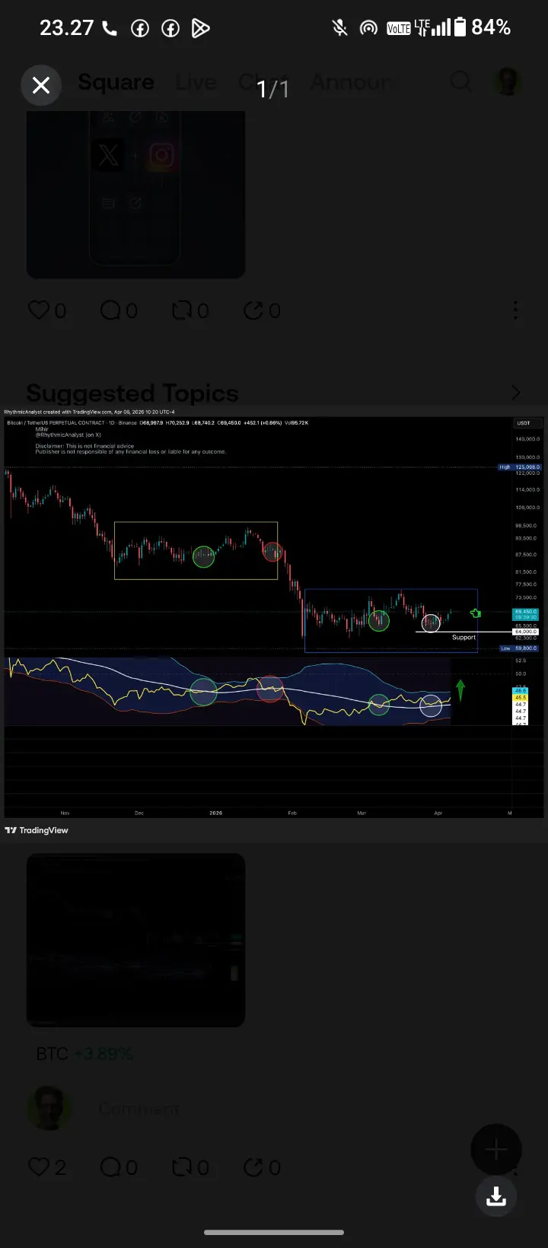Tap the 1/1 image counter
Screen dimensions: 548x1248
[273, 89]
